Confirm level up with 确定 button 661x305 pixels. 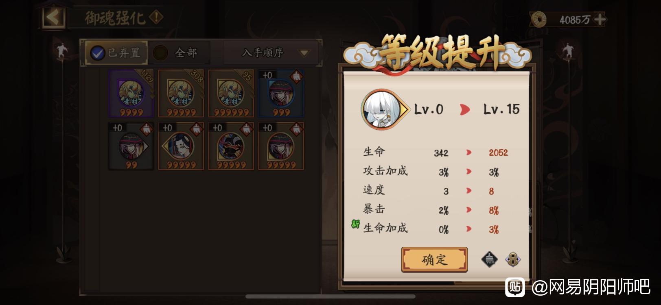[x=434, y=259]
